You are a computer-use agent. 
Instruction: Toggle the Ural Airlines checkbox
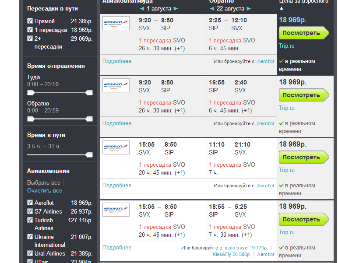click(30, 253)
